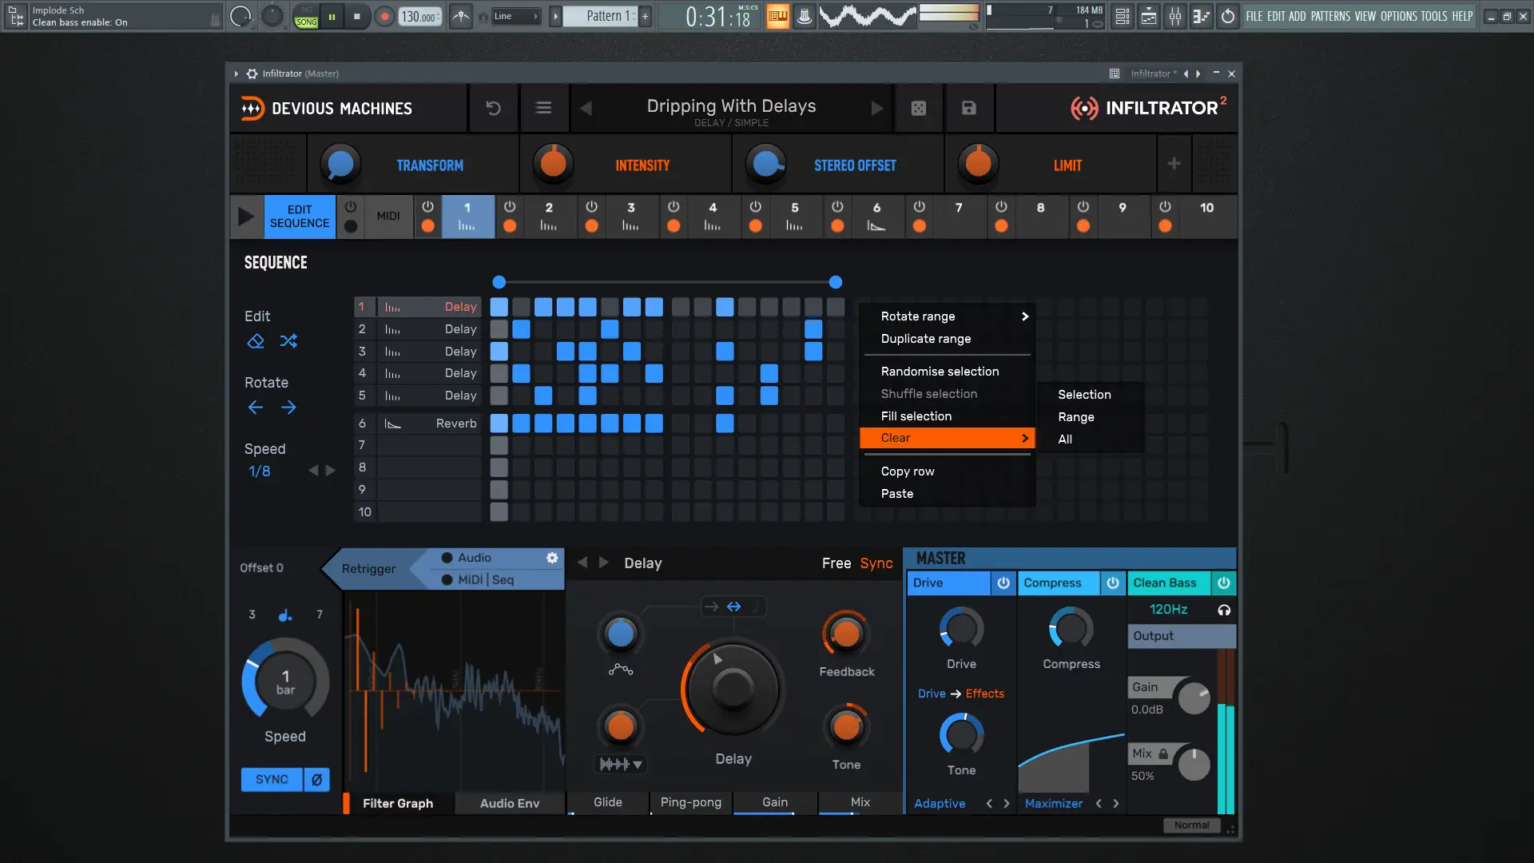Toggle the Compress power button

(1112, 583)
